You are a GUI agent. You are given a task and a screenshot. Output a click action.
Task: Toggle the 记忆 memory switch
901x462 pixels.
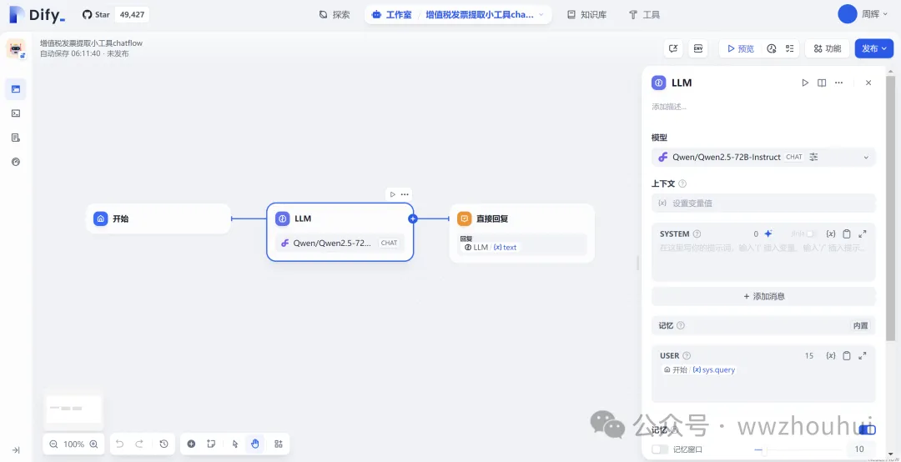(x=867, y=429)
